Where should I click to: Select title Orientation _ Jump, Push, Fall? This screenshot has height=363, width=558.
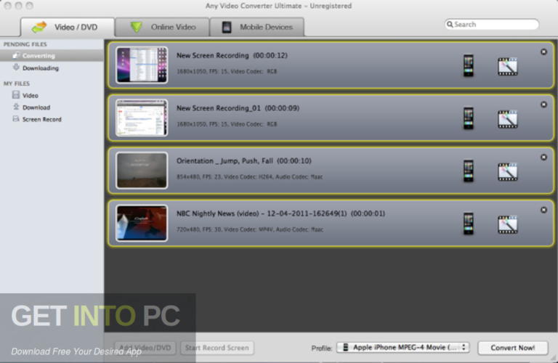(x=244, y=161)
